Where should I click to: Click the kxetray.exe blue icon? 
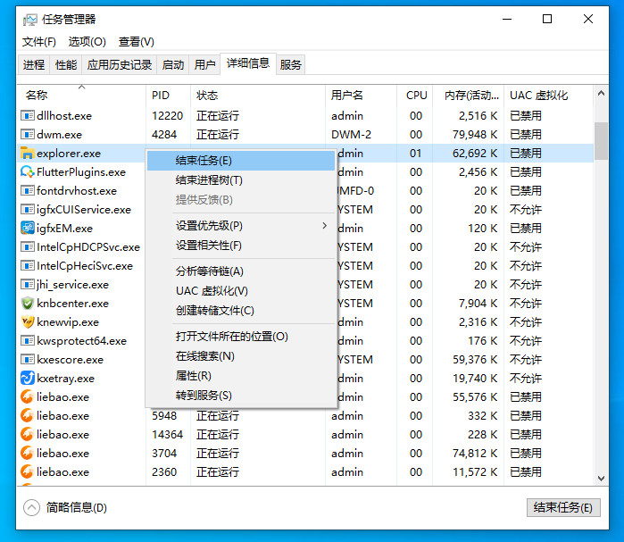tap(28, 379)
